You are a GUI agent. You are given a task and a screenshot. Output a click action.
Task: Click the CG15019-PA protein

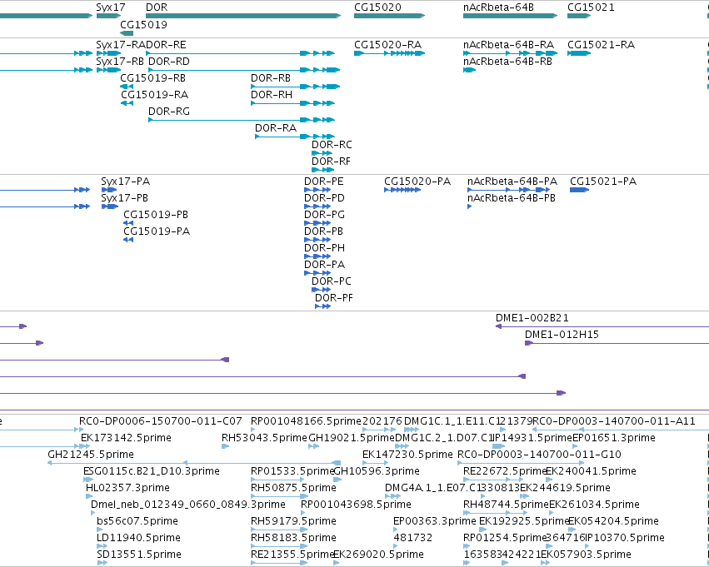pos(128,240)
